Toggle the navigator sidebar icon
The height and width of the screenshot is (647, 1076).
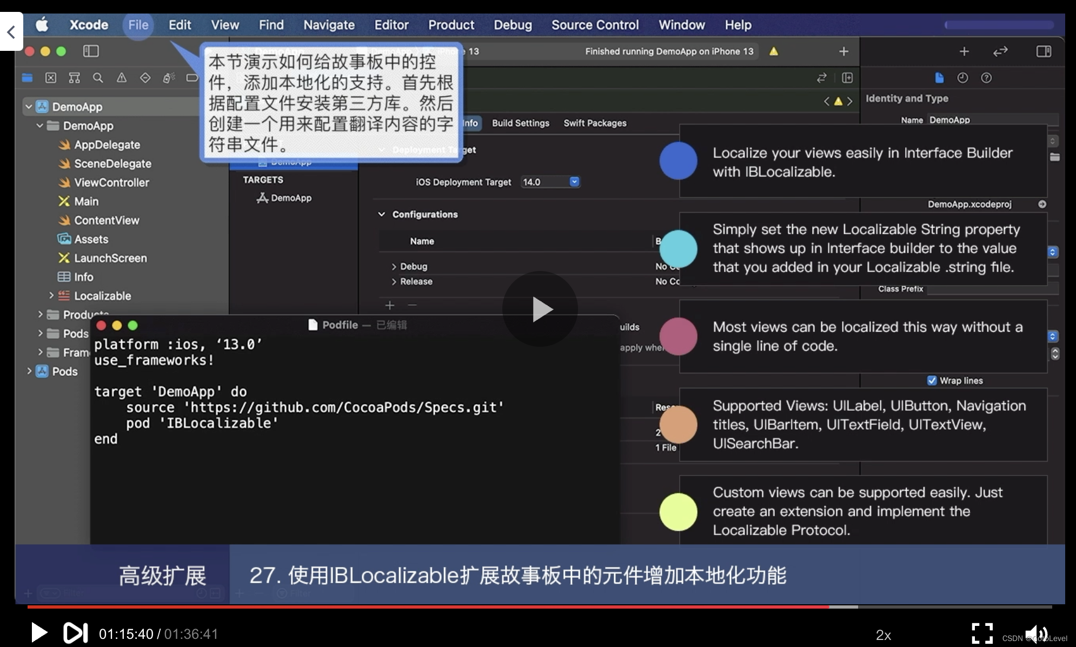pyautogui.click(x=91, y=51)
